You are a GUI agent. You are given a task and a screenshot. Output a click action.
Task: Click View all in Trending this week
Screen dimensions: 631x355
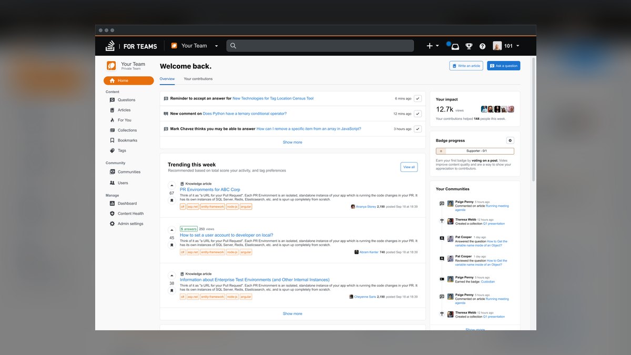click(x=409, y=167)
